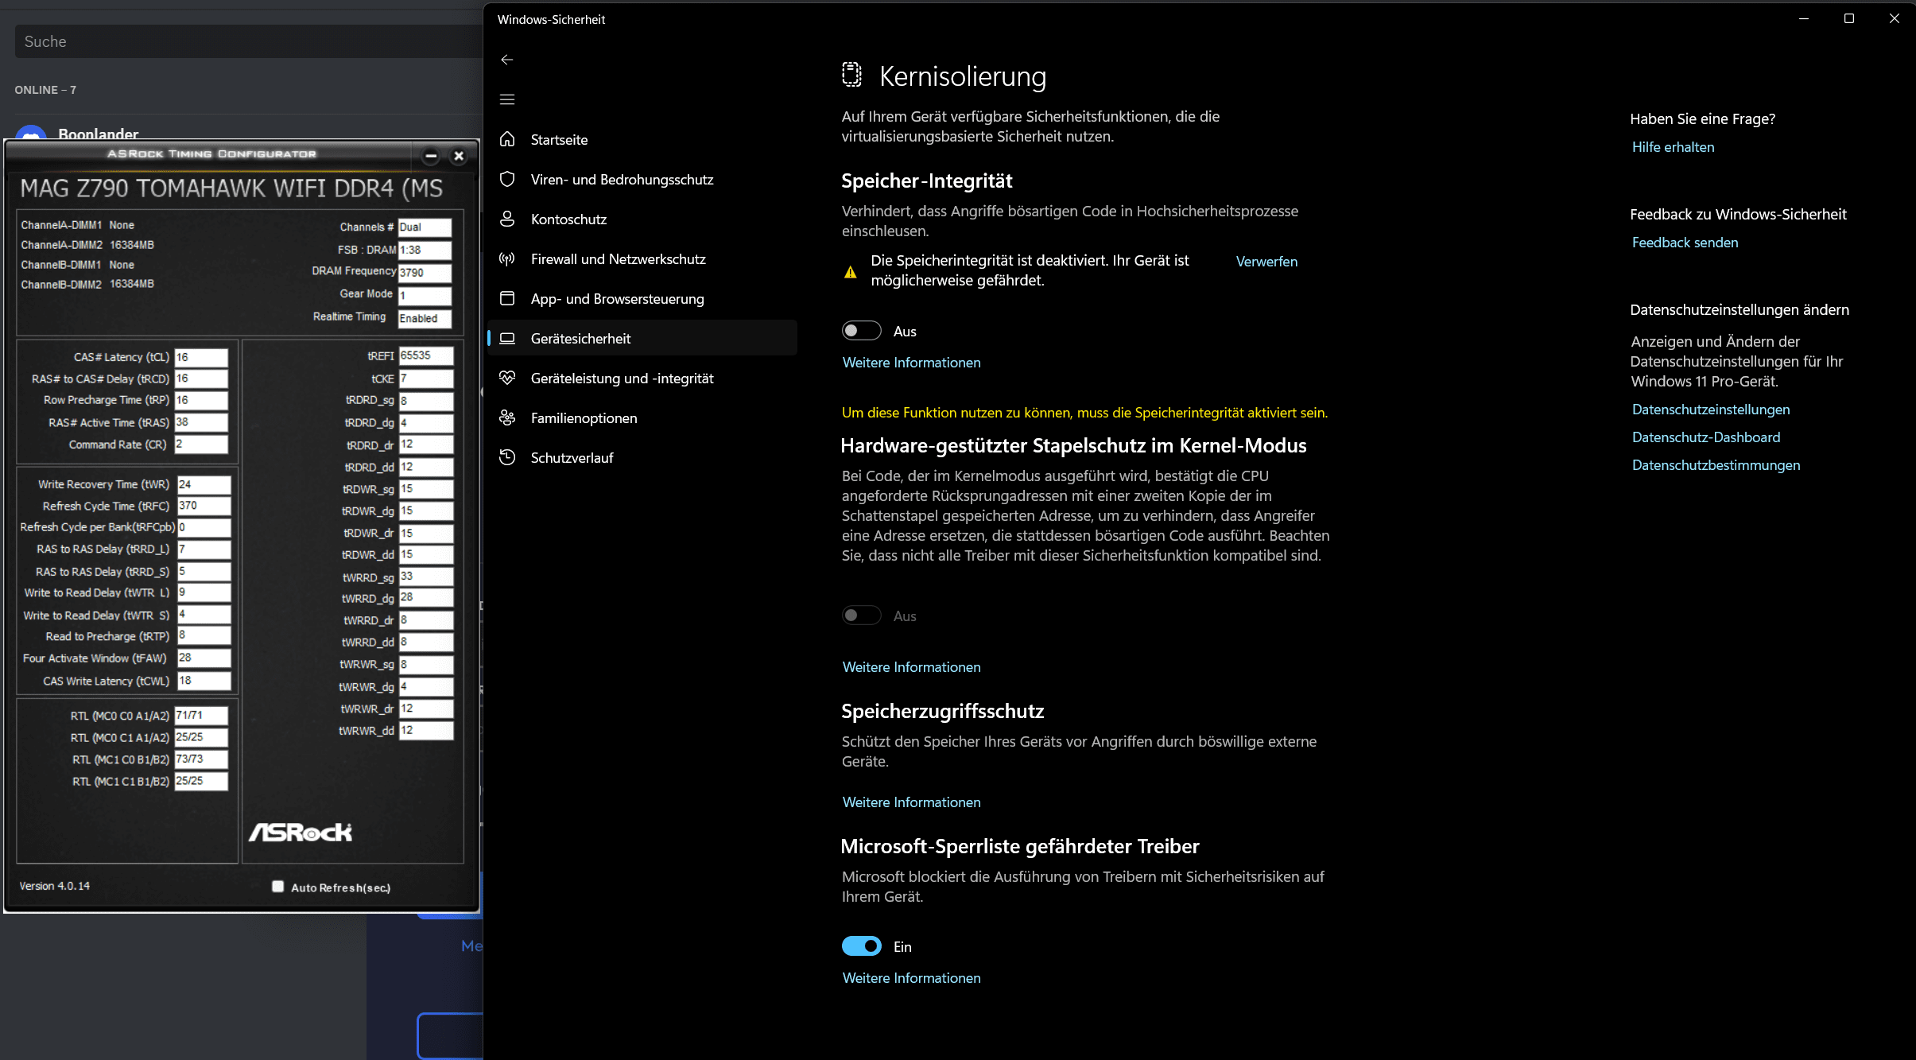This screenshot has height=1060, width=1916.
Task: Click the Four Activate Window (tFAW) field
Action: coord(204,658)
